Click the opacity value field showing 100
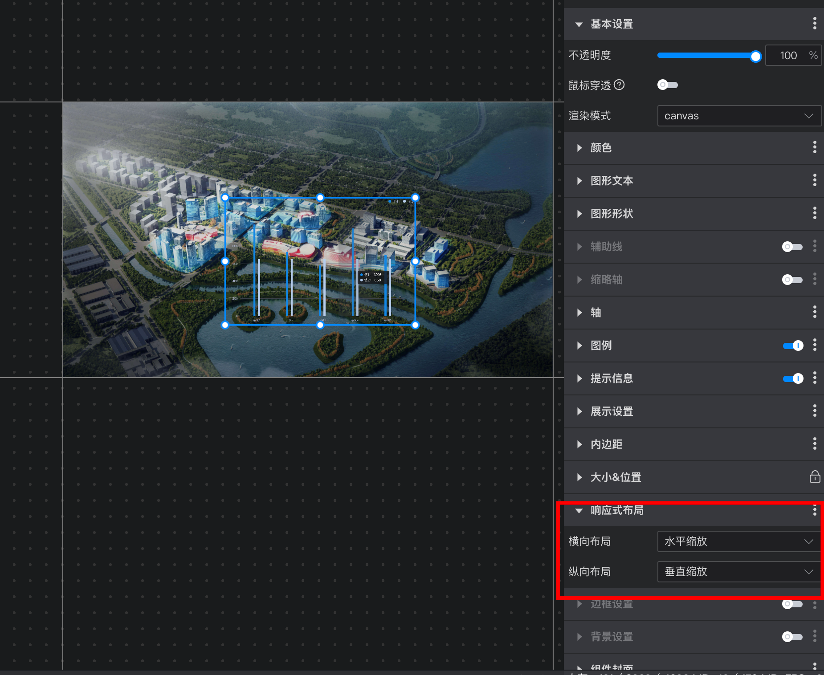The width and height of the screenshot is (824, 675). tap(788, 56)
